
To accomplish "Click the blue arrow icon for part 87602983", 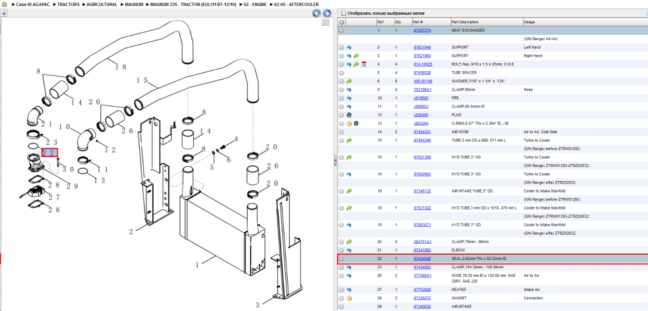I will (349, 174).
